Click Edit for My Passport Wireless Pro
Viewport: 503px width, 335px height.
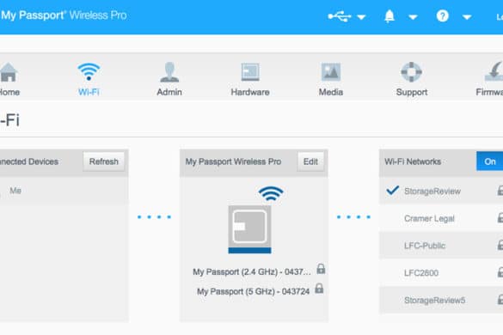tap(310, 161)
